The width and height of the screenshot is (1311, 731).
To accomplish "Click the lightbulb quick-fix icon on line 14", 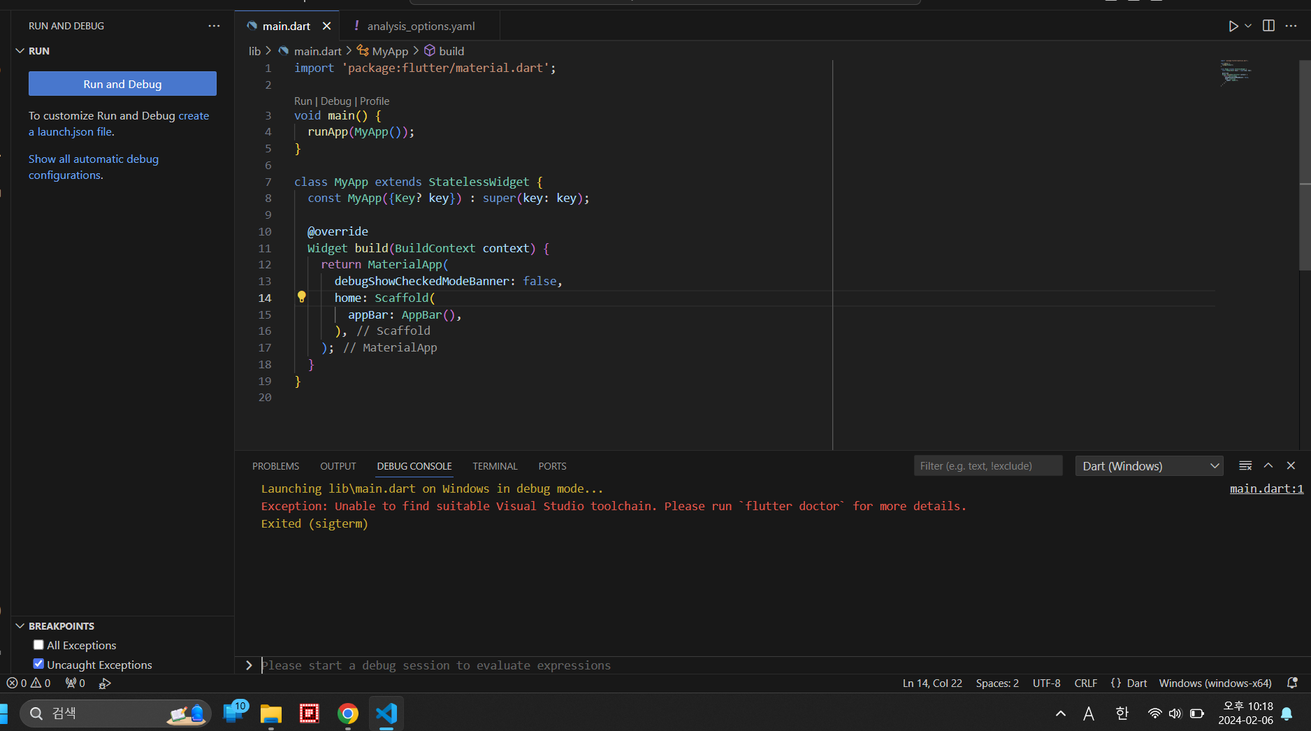I will click(302, 297).
